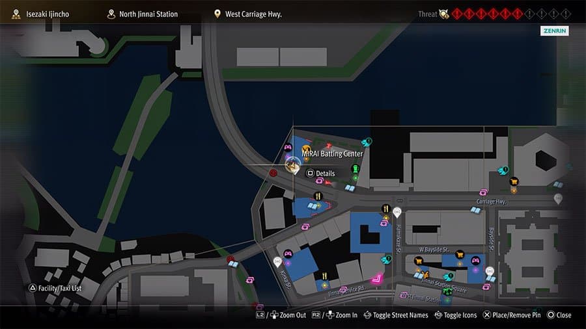586x329 pixels.
Task: Select the gamepad icon next to Kinka St.
Action: tap(288, 254)
